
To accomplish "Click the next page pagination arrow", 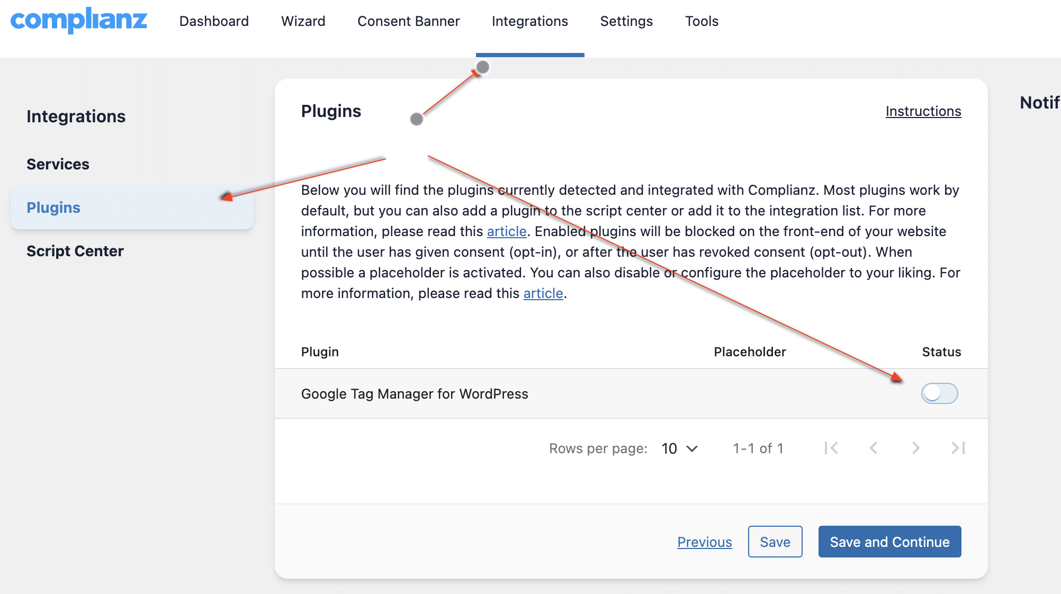I will pyautogui.click(x=915, y=448).
